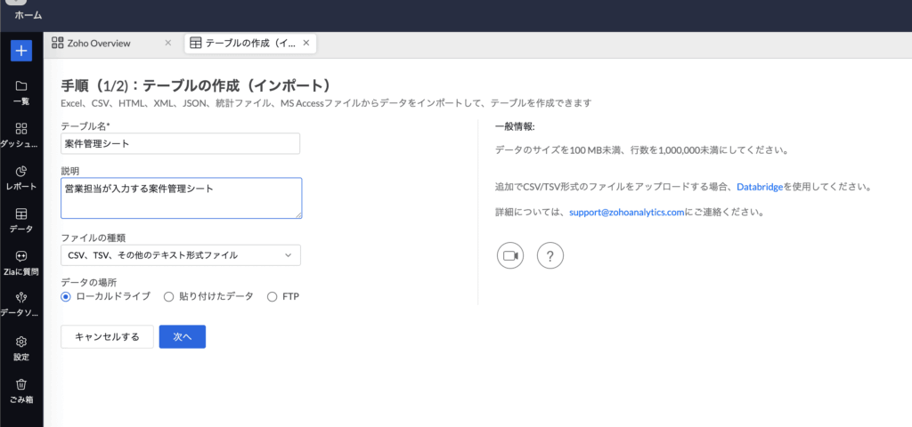Click the video tutorial camera icon
This screenshot has height=427, width=912.
[510, 255]
